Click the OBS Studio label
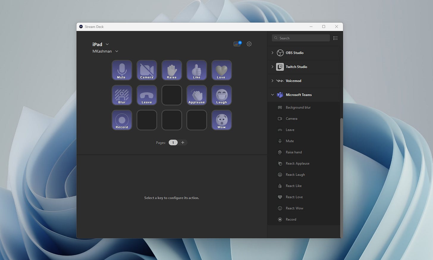Image resolution: width=433 pixels, height=260 pixels. pos(294,53)
